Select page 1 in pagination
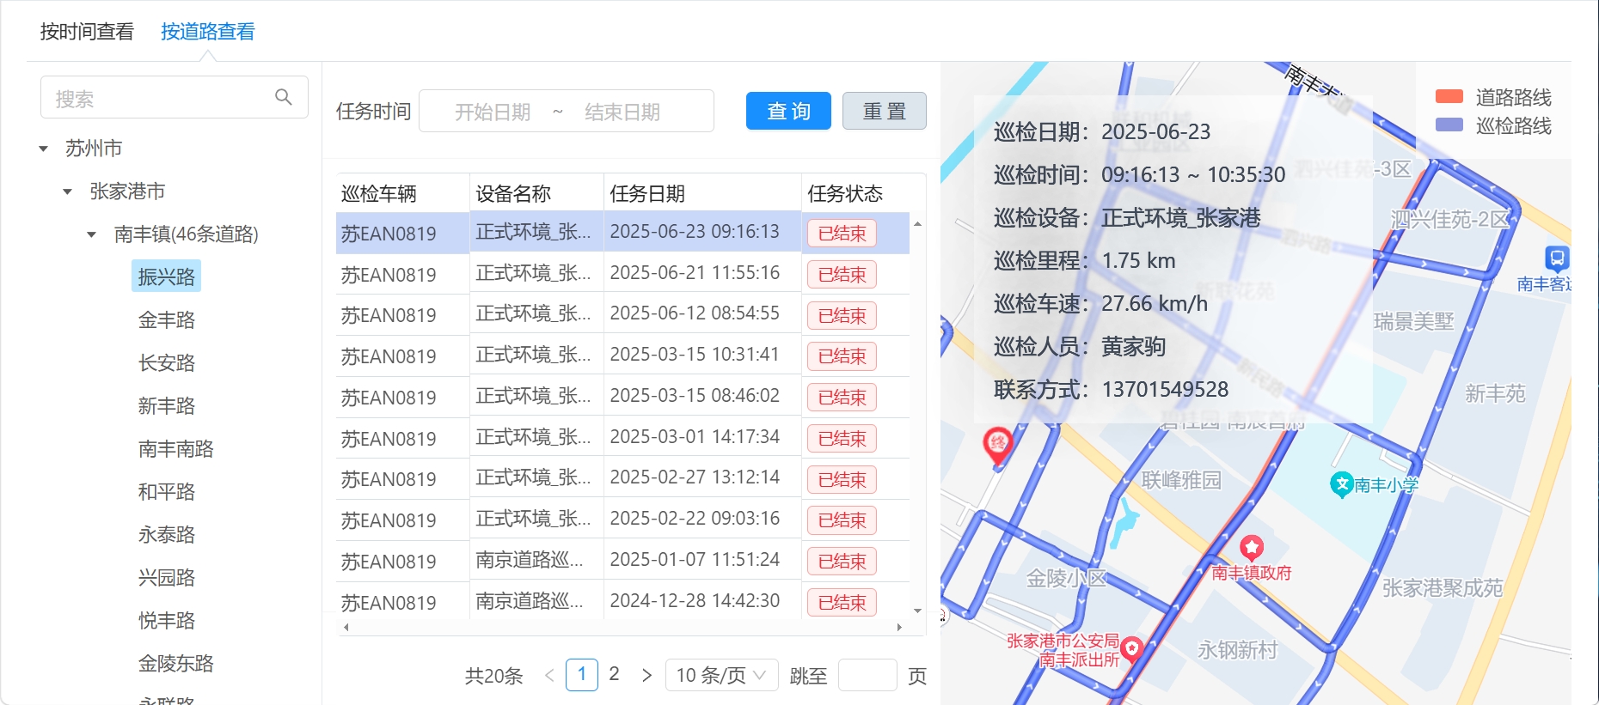1599x705 pixels. [582, 674]
